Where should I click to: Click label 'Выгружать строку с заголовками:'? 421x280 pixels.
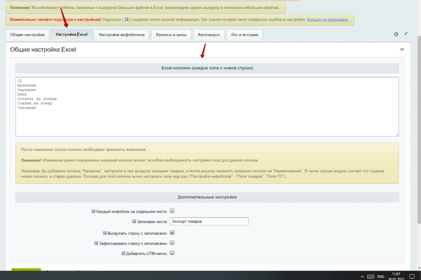137,233
